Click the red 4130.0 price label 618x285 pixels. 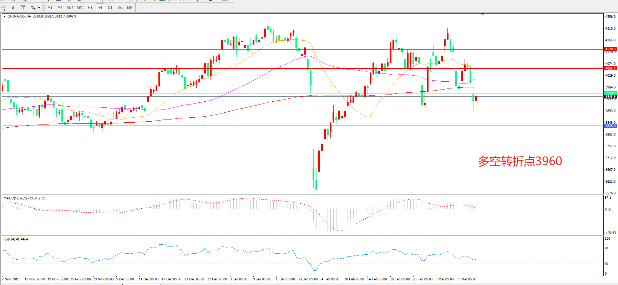pyautogui.click(x=610, y=49)
